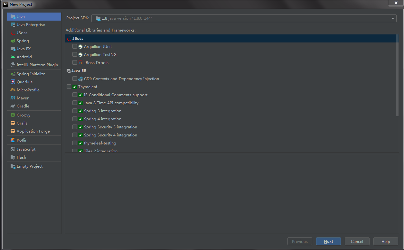This screenshot has width=404, height=250.
Task: Choose Maven project type label
Action: pyautogui.click(x=23, y=98)
